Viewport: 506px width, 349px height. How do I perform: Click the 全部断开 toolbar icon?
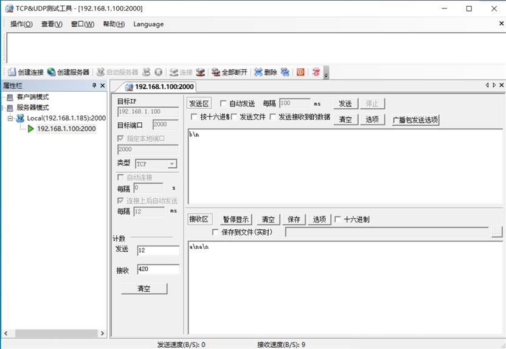click(x=215, y=72)
